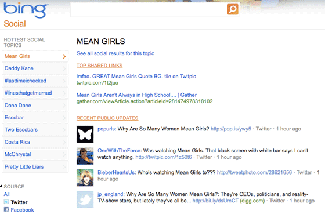The image size is (325, 218).
Task: Select the Mean Girls topic
Action: coord(35,56)
